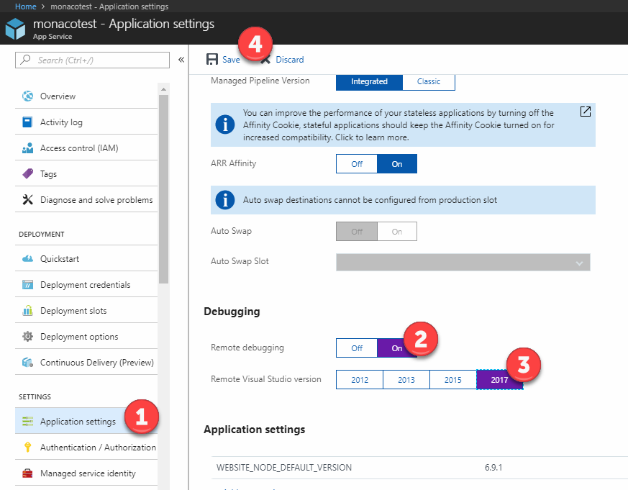Click the Deployment options gear icon
Viewport: 628px width, 490px height.
27,336
